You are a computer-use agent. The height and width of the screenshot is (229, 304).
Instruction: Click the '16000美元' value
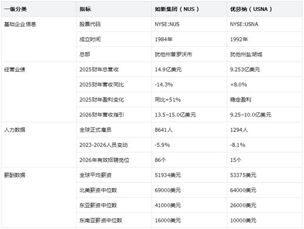pyautogui.click(x=168, y=220)
